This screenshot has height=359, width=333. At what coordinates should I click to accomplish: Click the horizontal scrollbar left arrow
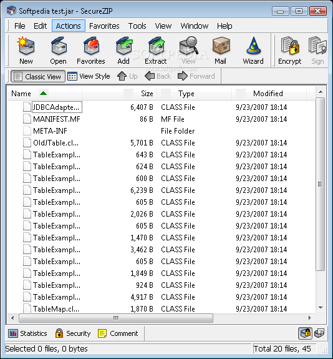tap(12, 318)
